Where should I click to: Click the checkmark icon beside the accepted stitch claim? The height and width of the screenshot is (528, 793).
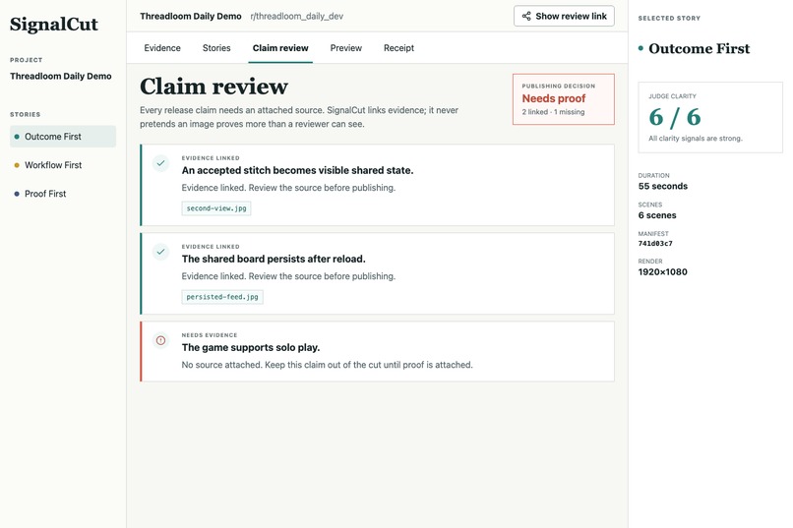(160, 163)
